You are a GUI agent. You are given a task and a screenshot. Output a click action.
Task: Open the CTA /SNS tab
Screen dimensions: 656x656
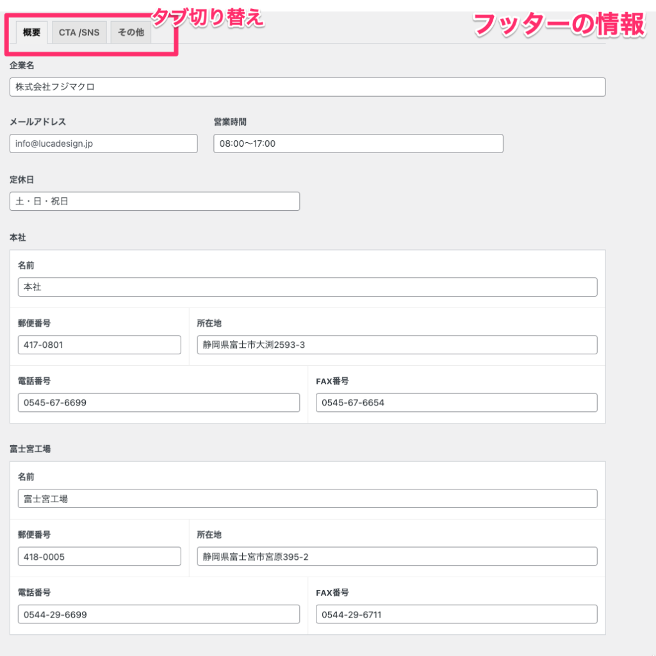coord(79,33)
